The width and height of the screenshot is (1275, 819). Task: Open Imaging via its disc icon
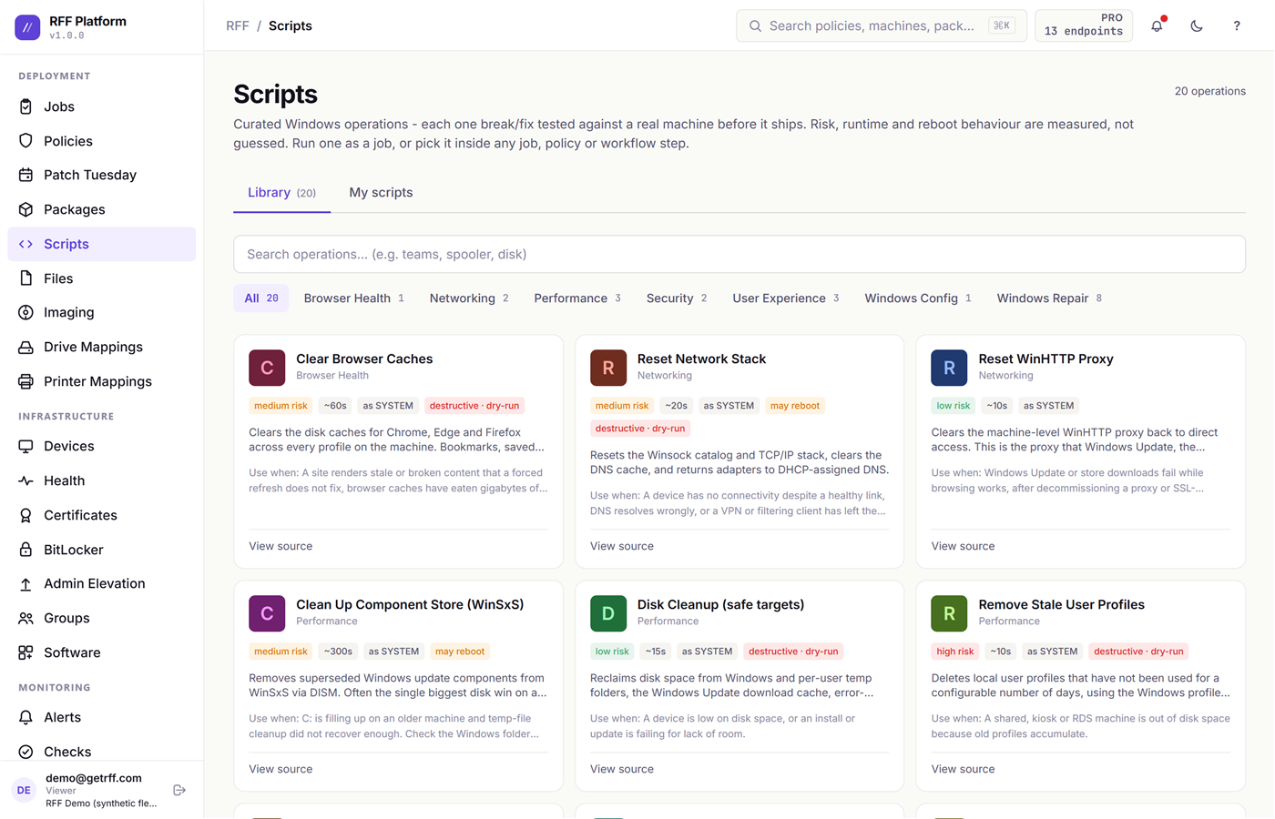point(25,312)
